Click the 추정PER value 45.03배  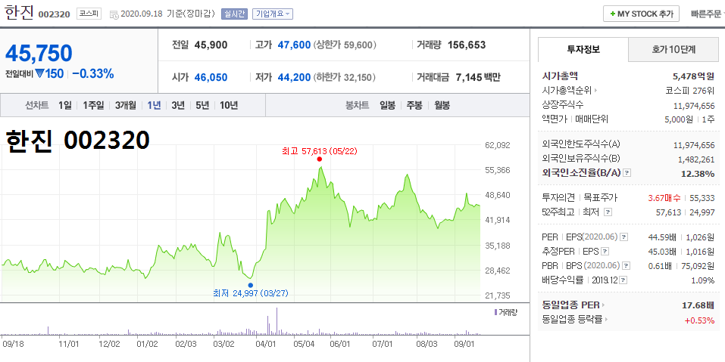click(662, 252)
